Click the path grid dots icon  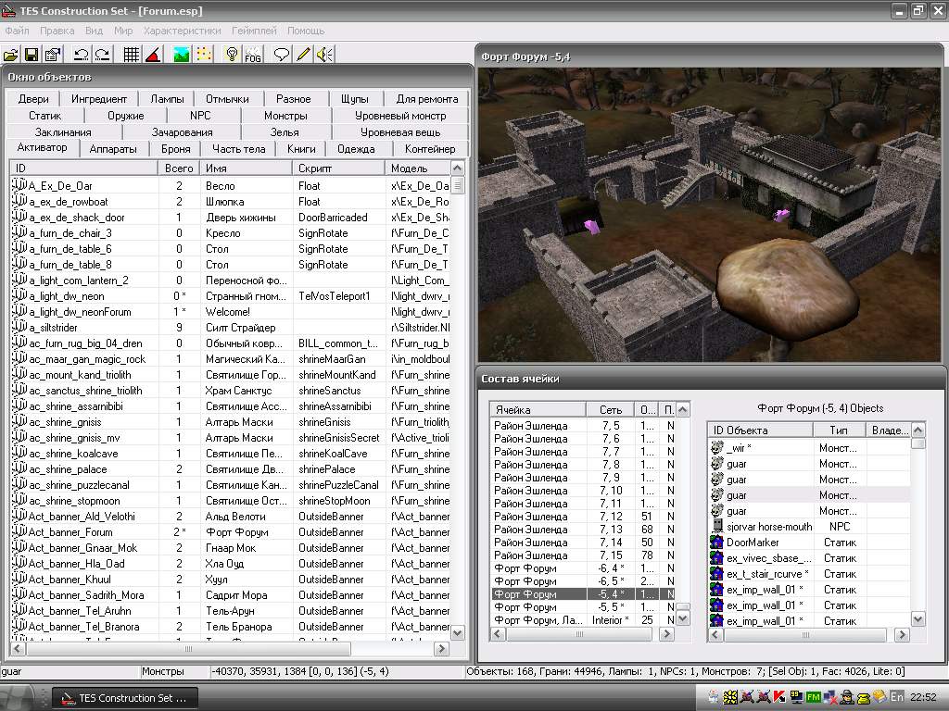click(204, 55)
